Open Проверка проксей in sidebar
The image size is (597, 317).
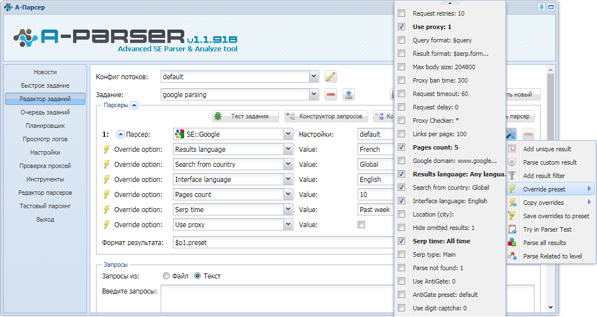click(x=45, y=166)
